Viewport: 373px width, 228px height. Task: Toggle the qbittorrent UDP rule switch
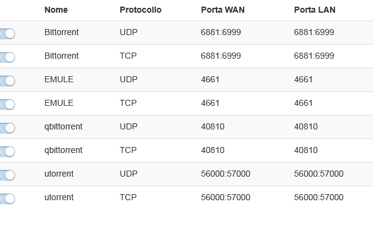(x=7, y=128)
